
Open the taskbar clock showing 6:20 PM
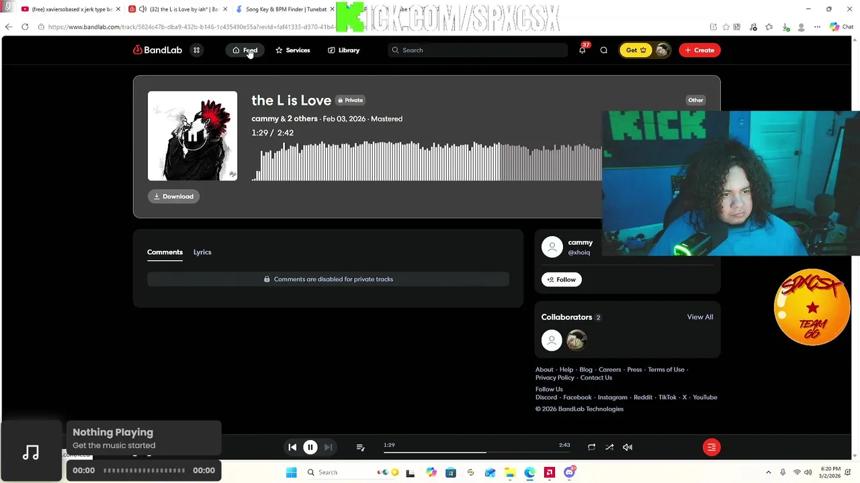[x=830, y=472]
